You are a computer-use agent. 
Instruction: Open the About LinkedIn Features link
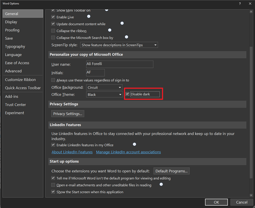(x=72, y=152)
